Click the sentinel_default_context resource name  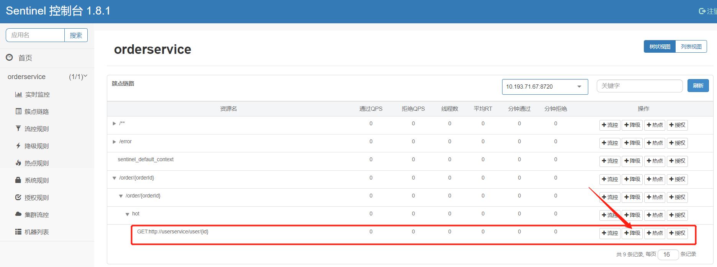tap(146, 159)
